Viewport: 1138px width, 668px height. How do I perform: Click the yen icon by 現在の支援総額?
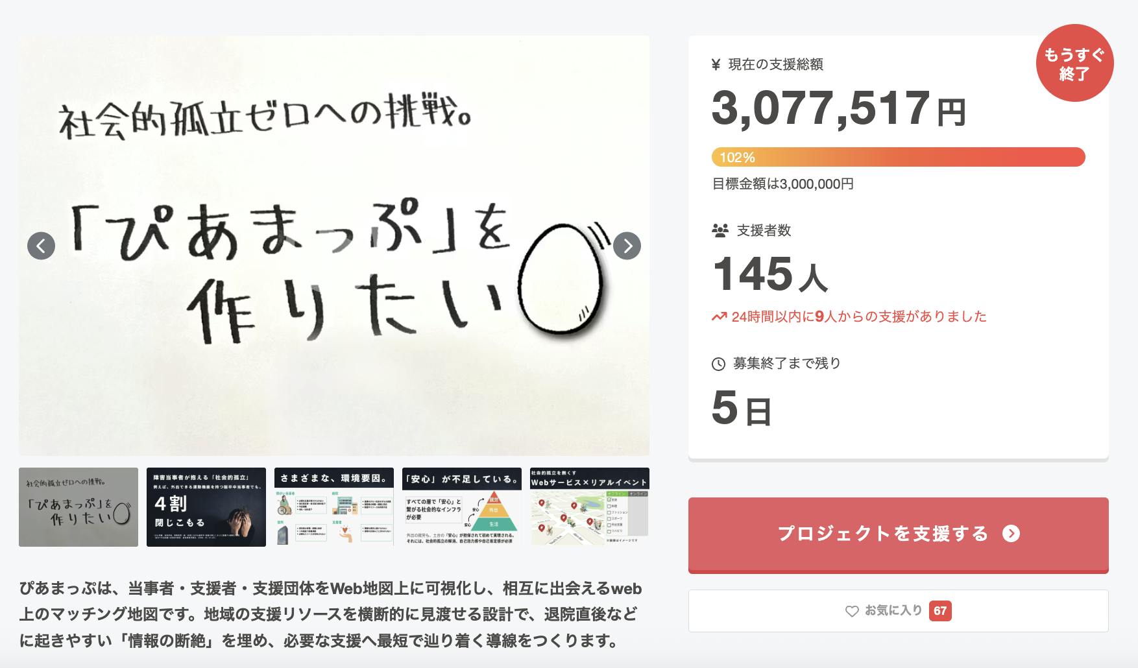coord(716,64)
